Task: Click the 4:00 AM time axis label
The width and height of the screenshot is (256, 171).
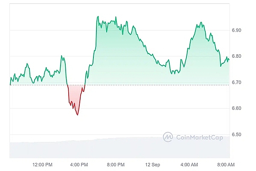Action: [189, 165]
